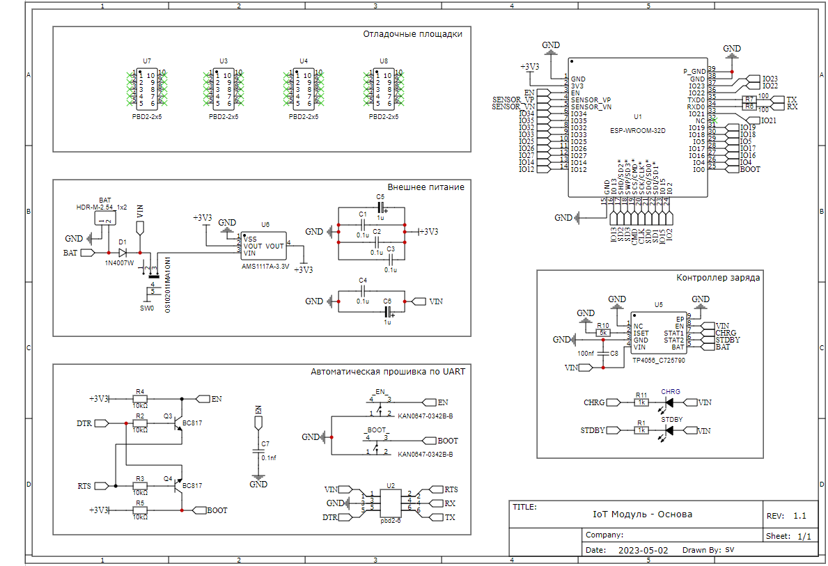This screenshot has width=828, height=566.
Task: Click the '0S102011MA1QN1' switch part label
Action: pos(167,285)
